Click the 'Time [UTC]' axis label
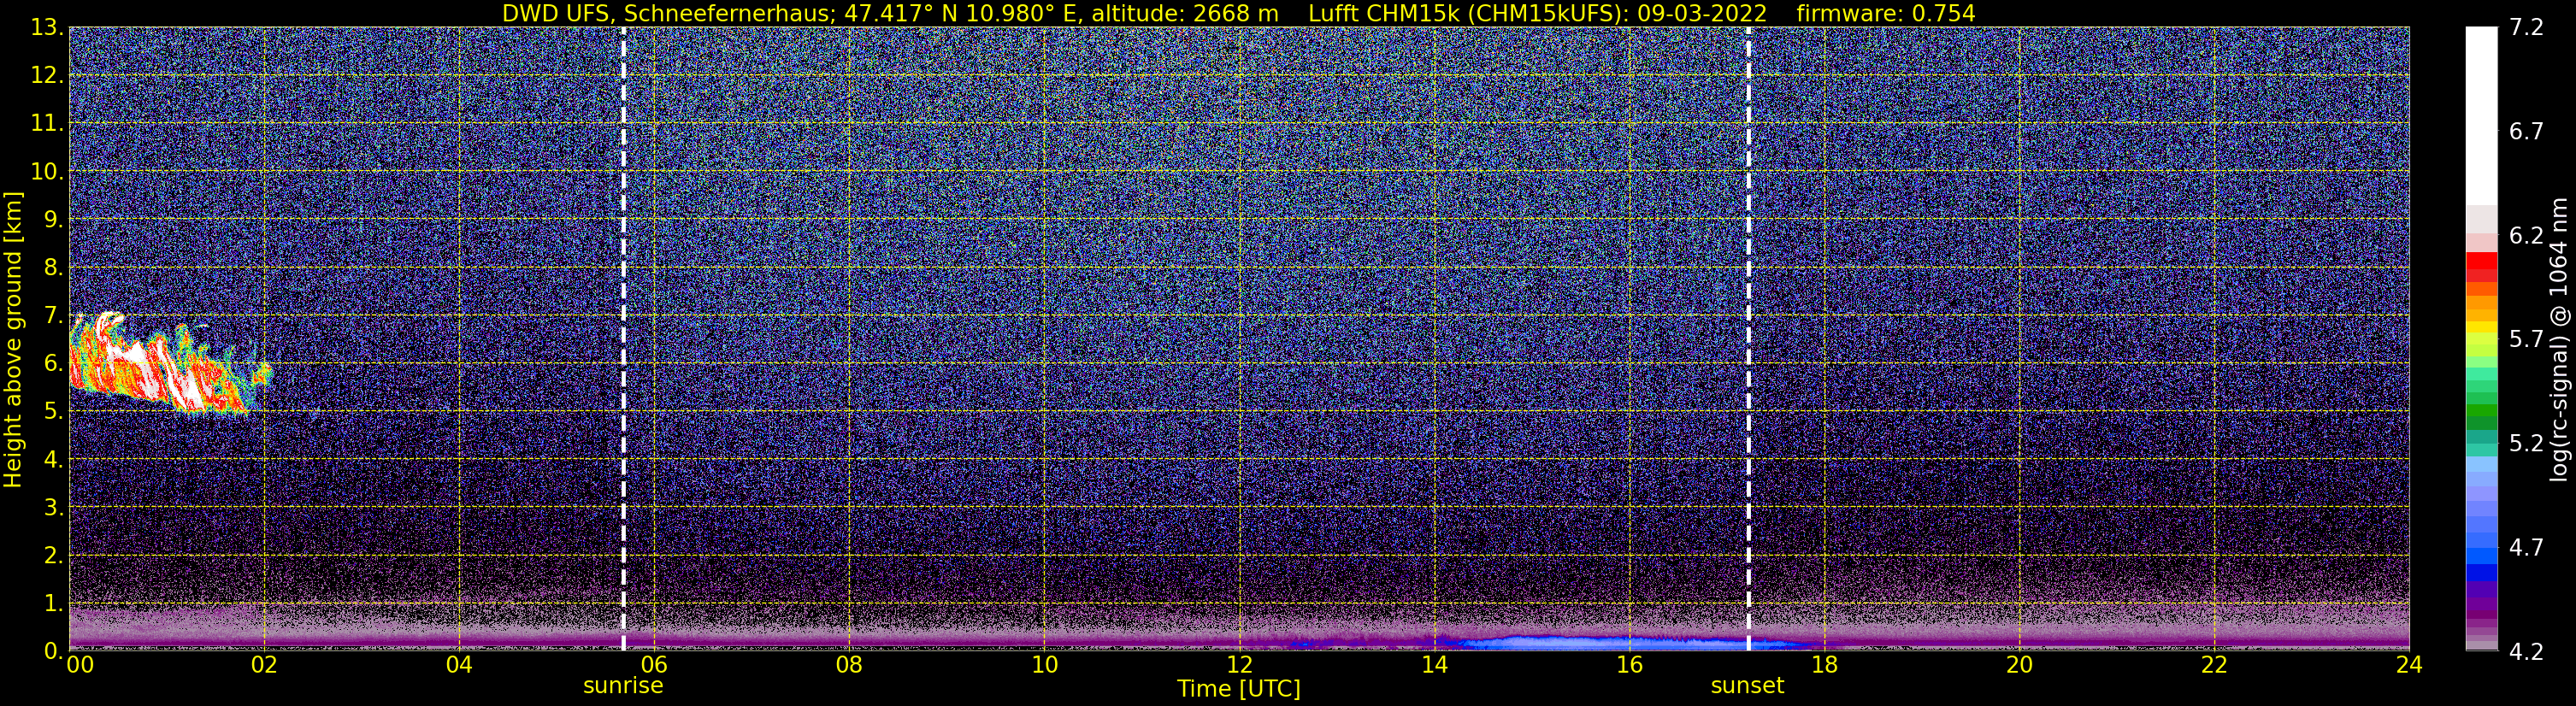Viewport: 2576px width, 706px height. tap(1238, 689)
